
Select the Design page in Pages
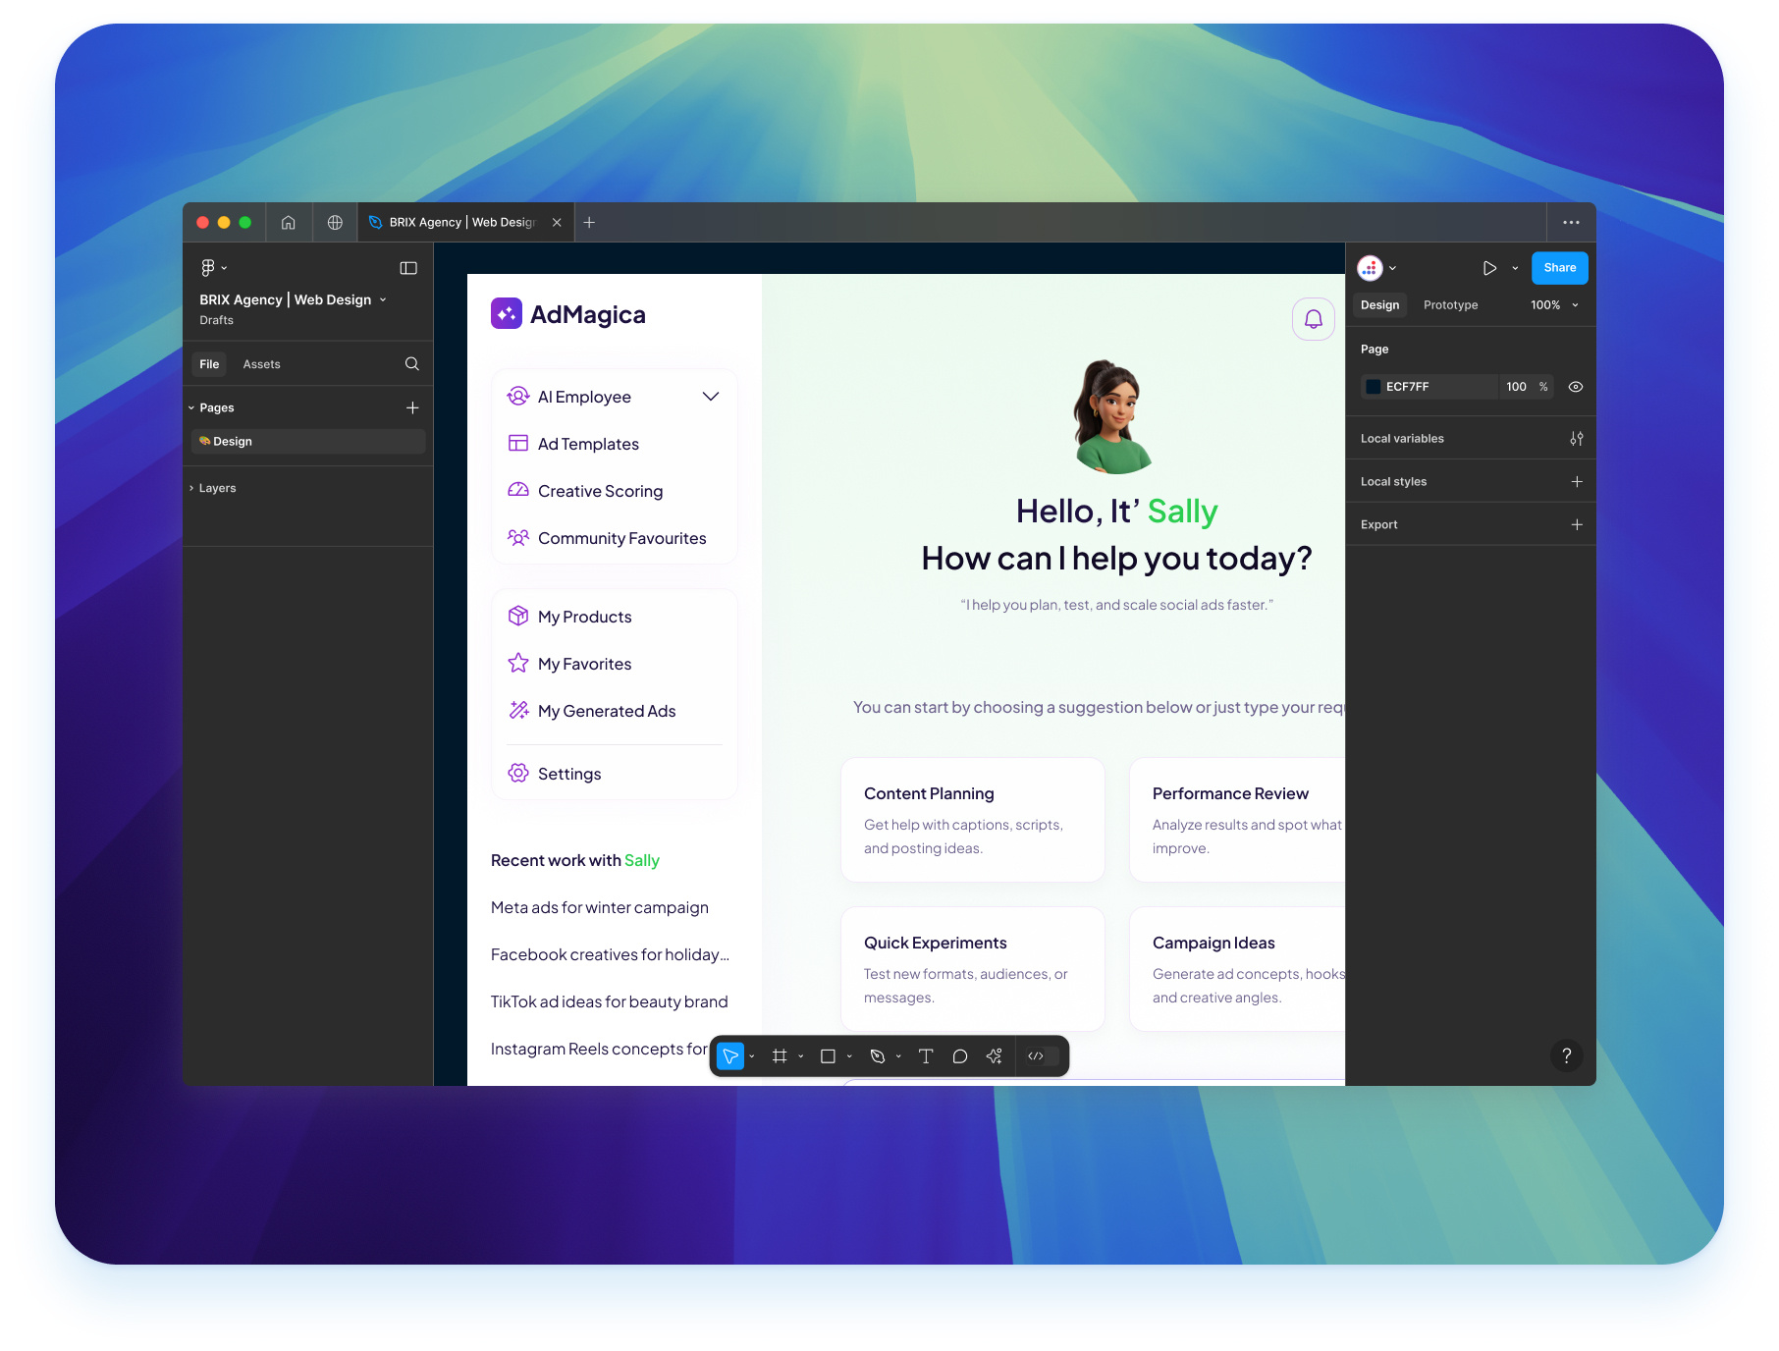point(308,442)
